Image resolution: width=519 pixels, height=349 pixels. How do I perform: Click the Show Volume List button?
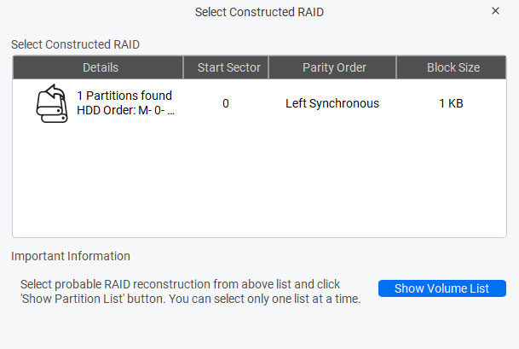click(x=441, y=288)
